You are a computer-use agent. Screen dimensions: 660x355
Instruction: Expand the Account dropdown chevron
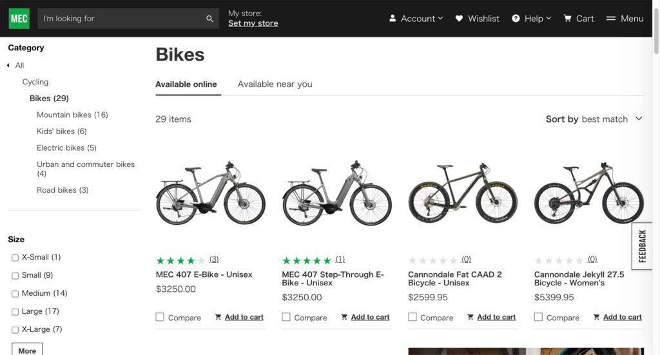click(441, 19)
